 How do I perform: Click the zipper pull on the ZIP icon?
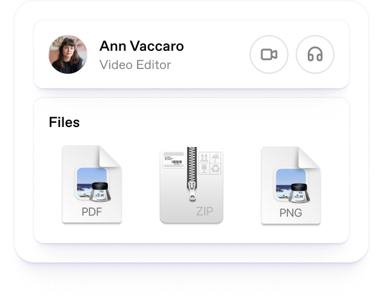click(193, 191)
